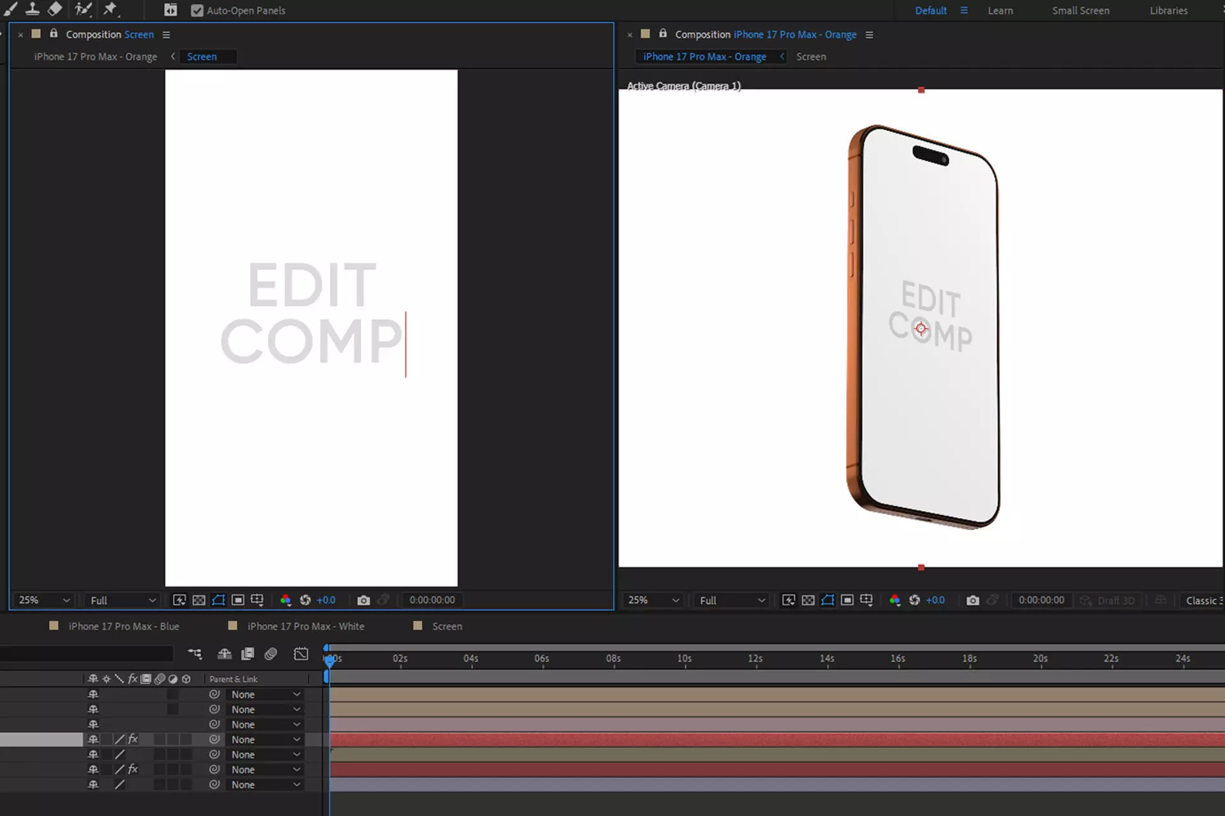Open the Composition Screen panel menu
The height and width of the screenshot is (816, 1225).
point(166,35)
